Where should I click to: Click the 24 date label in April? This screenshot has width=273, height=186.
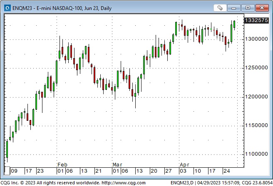coord(227,171)
